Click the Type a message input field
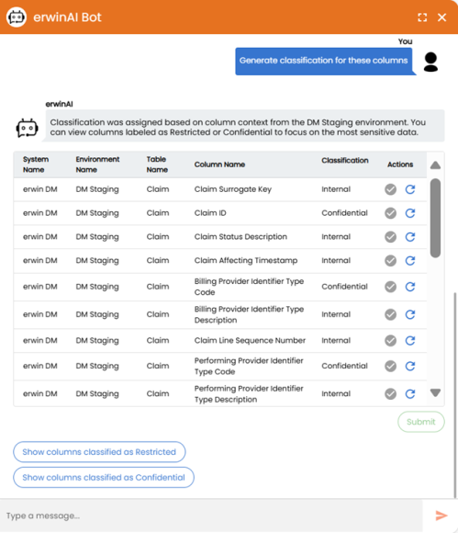 coord(211,516)
